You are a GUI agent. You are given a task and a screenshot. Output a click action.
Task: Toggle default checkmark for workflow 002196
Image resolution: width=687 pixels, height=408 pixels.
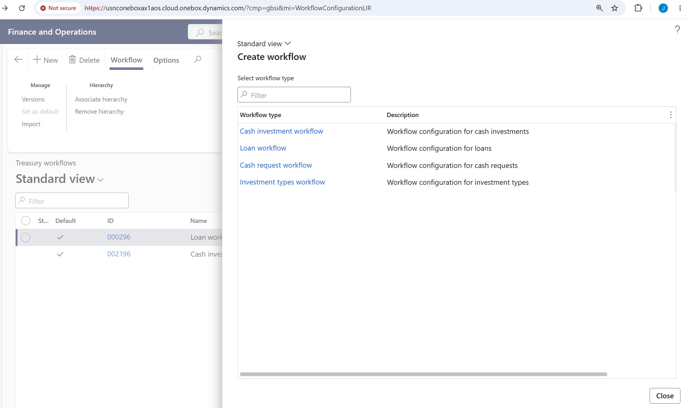tap(60, 254)
